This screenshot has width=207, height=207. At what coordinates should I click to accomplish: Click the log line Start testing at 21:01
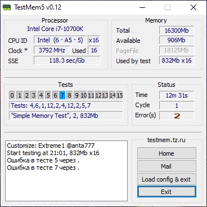click(53, 153)
